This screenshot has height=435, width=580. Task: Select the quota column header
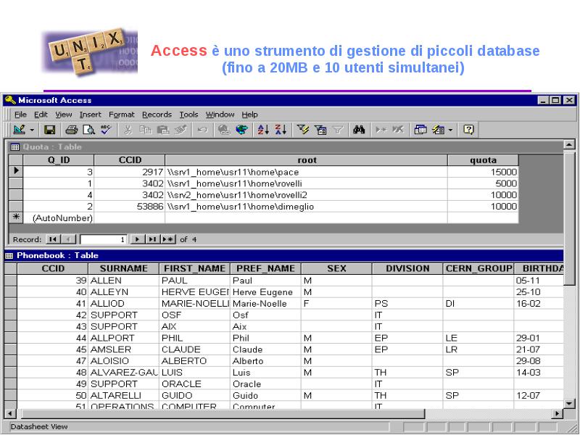pyautogui.click(x=483, y=160)
